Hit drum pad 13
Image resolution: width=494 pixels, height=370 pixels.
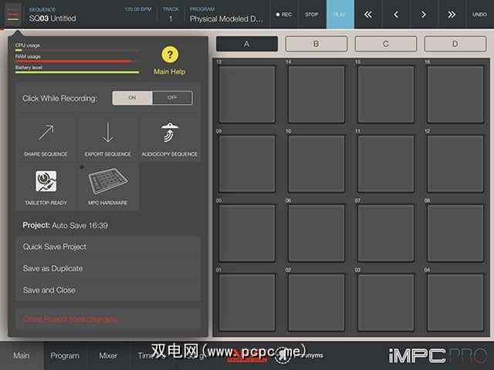[247, 94]
